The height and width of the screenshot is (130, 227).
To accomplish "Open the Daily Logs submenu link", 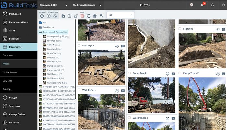I will click(19, 81).
